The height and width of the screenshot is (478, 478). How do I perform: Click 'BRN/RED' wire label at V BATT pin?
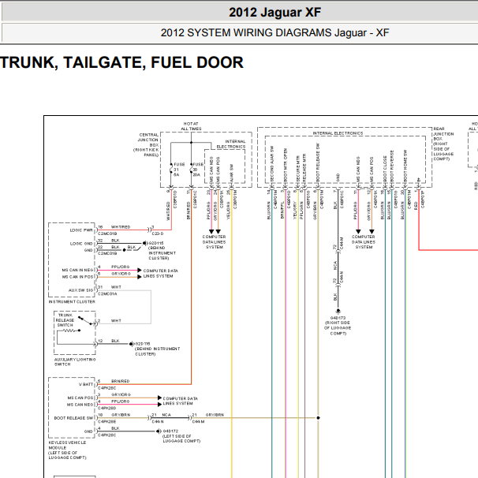[121, 381]
